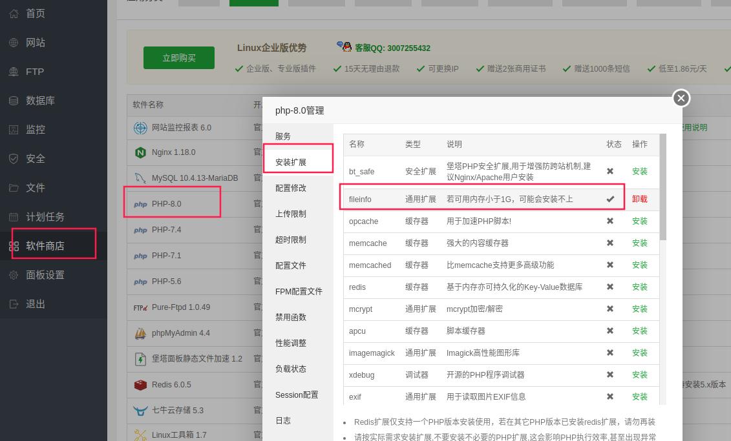
Task: Open PHP-7.4 in software list
Action: click(x=166, y=230)
